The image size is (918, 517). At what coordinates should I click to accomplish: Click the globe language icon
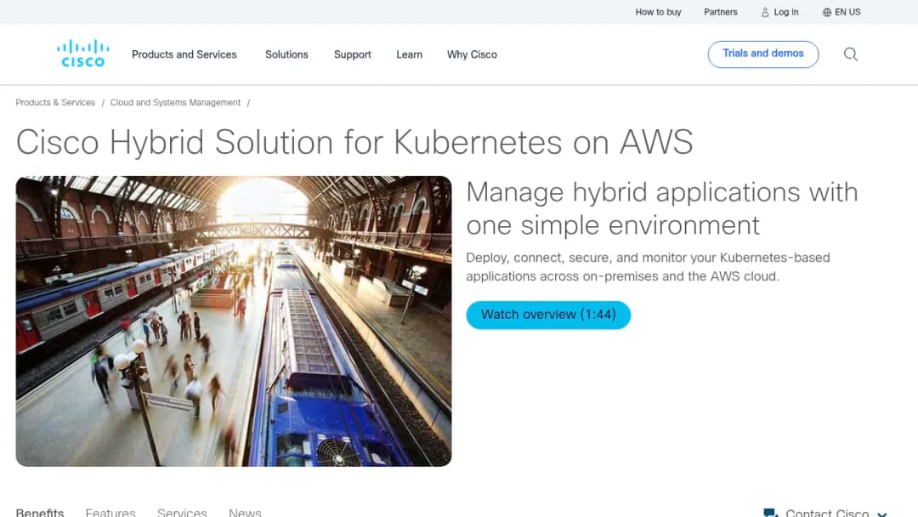point(827,12)
